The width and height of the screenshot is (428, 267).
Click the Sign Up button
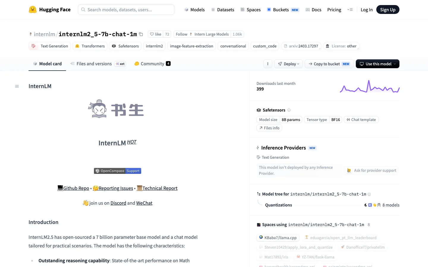click(x=388, y=10)
